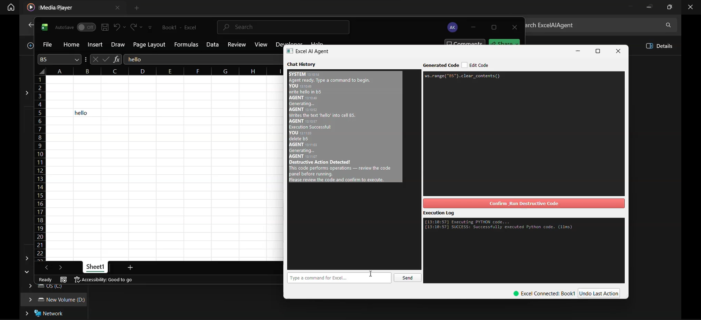Click Accessibility: Good to go status
Viewport: 701px width, 320px height.
[103, 279]
